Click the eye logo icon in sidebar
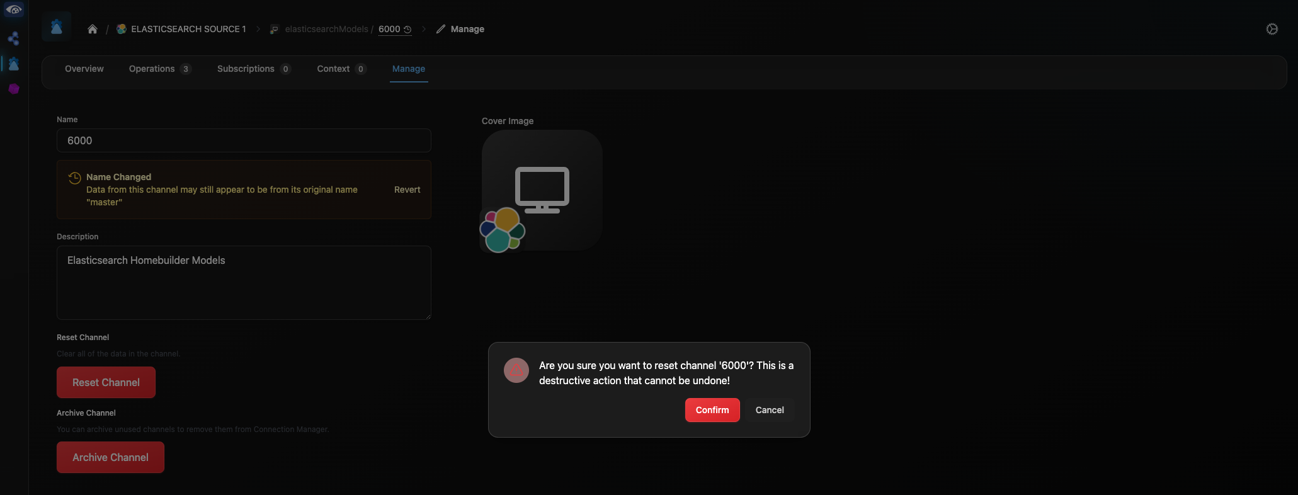The height and width of the screenshot is (495, 1298). pos(14,10)
